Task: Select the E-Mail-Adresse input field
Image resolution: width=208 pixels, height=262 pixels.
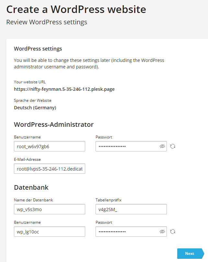Action: [49, 169]
